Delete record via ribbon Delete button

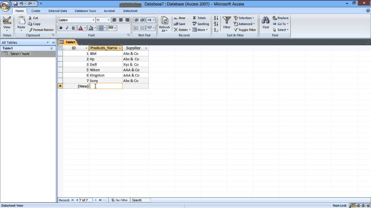pyautogui.click(x=182, y=30)
